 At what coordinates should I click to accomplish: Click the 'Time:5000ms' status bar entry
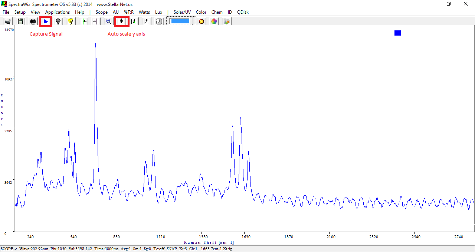(x=107, y=249)
